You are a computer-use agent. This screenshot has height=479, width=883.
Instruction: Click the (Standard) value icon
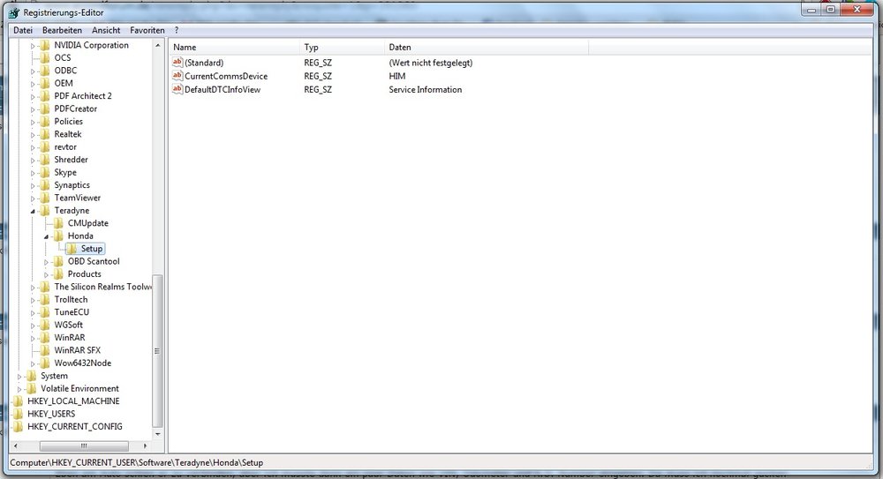[177, 64]
